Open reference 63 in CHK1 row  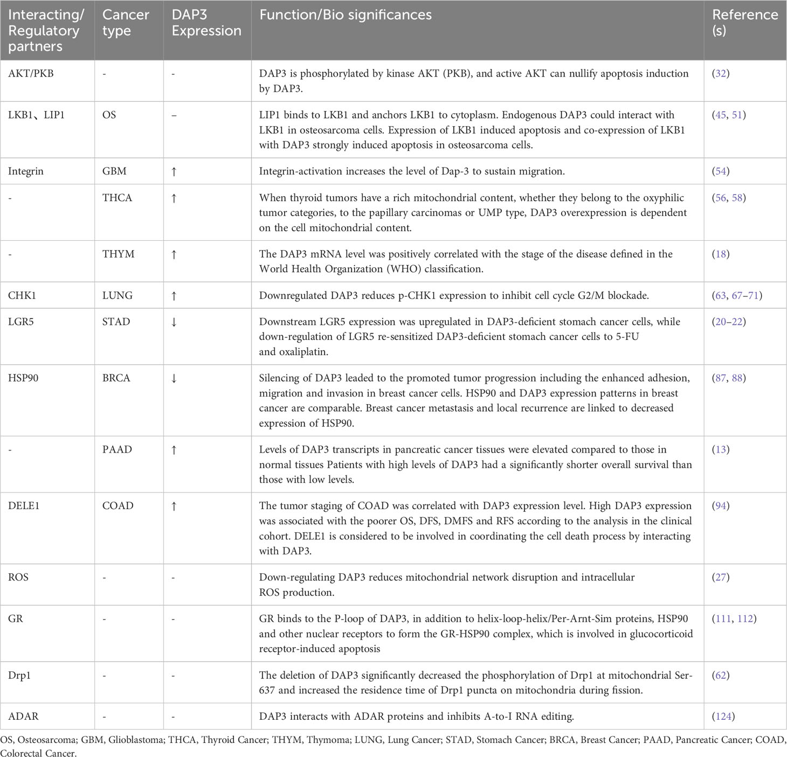point(721,295)
